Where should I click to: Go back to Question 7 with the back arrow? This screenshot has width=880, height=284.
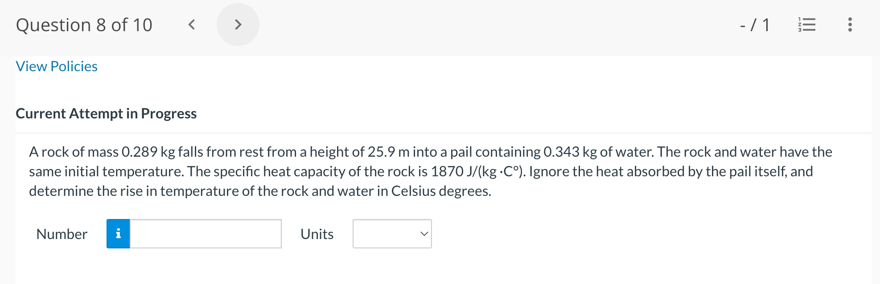pyautogui.click(x=192, y=25)
